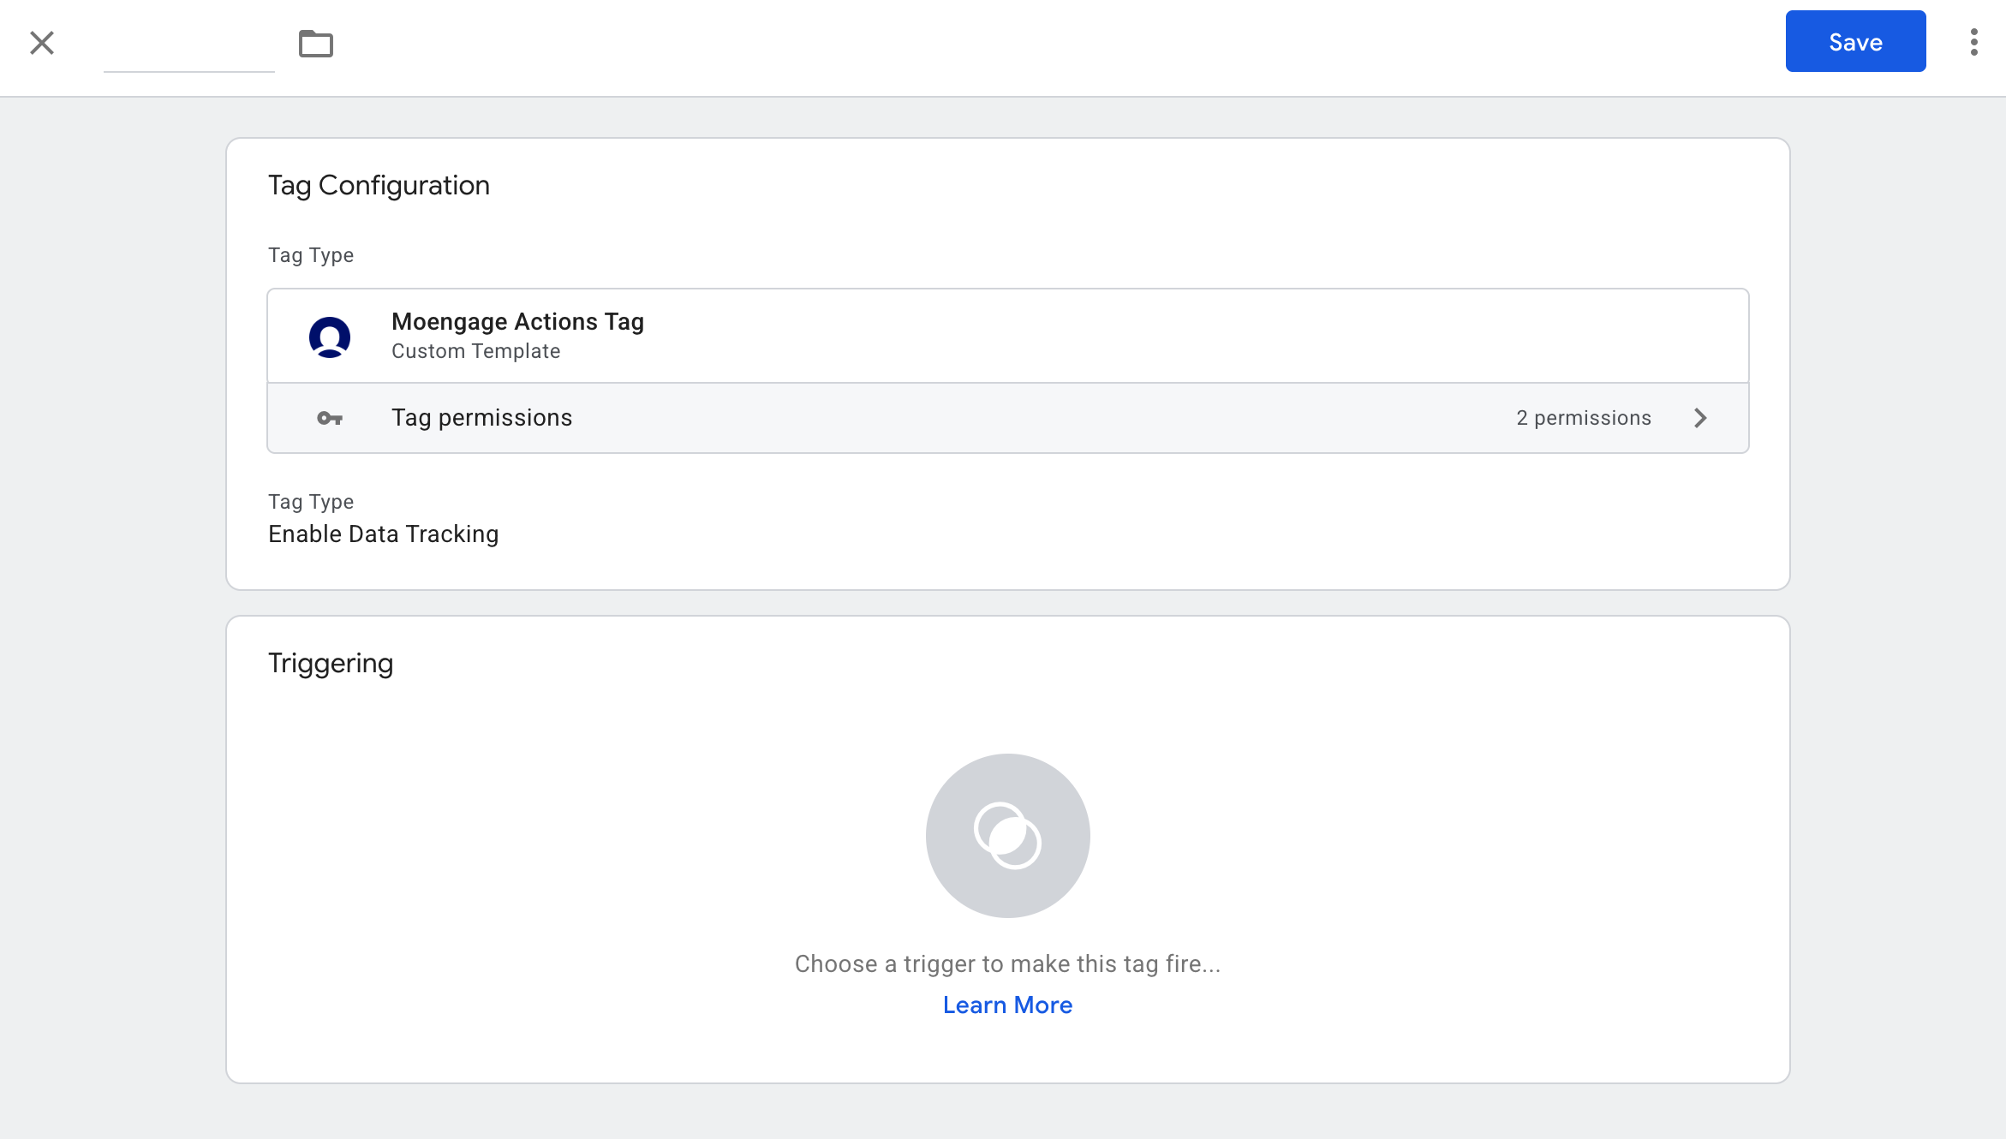2006x1139 pixels.
Task: Save the tag configuration
Action: 1855,41
